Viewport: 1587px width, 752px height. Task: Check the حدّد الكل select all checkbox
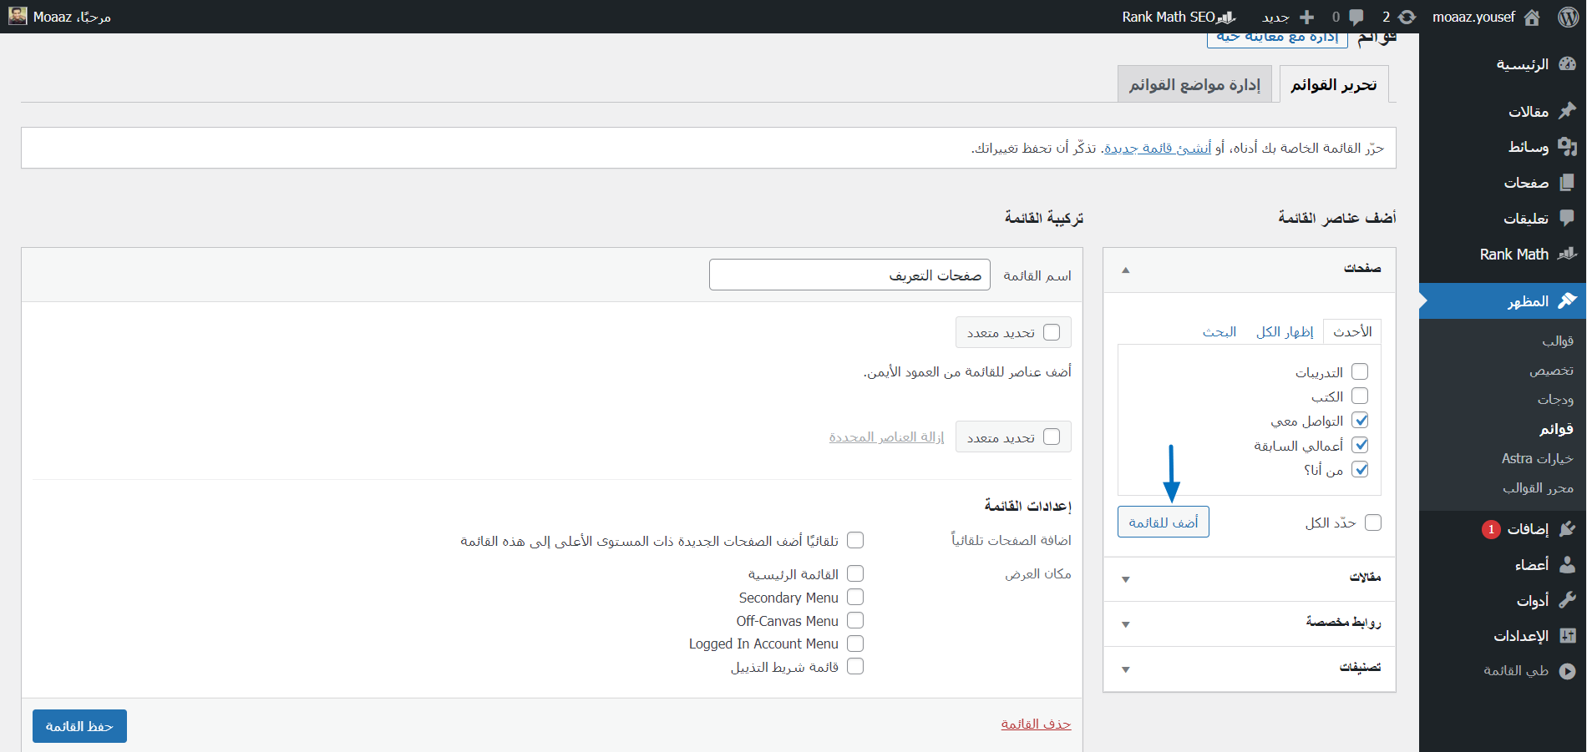click(1373, 522)
